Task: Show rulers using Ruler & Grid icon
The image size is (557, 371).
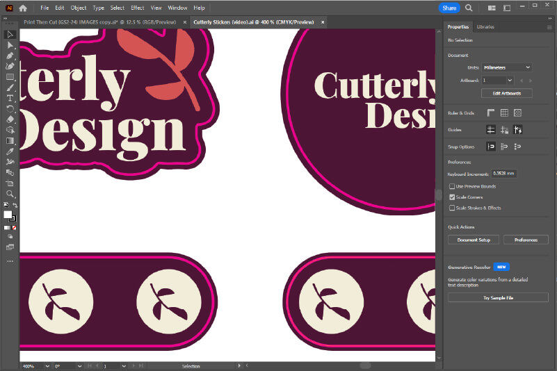Action: pyautogui.click(x=490, y=113)
